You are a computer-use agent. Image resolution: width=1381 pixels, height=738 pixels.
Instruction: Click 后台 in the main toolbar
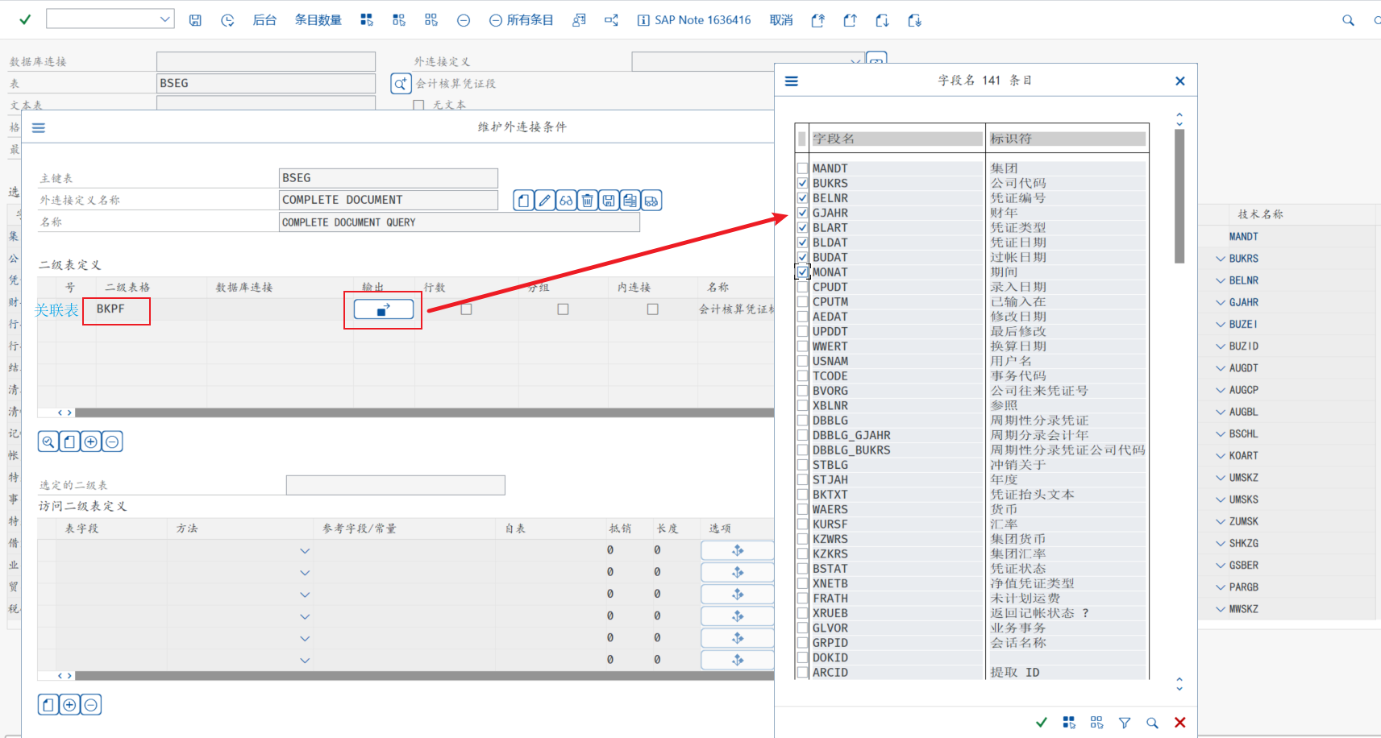[264, 20]
